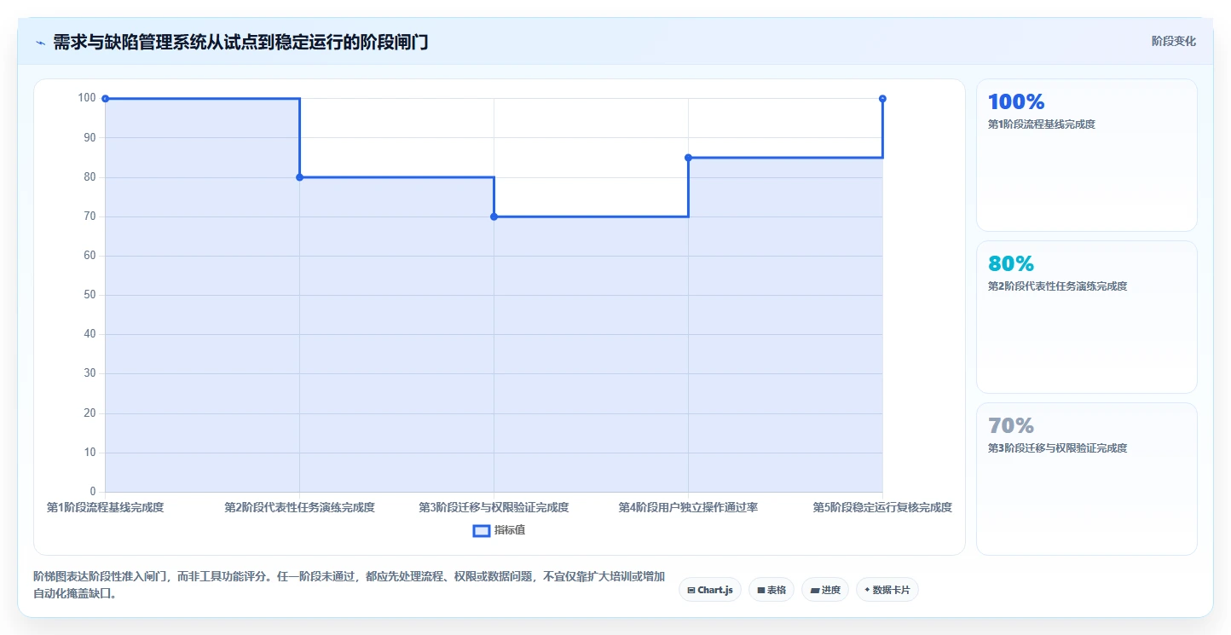Click the lightning icon beside the title

[x=41, y=43]
